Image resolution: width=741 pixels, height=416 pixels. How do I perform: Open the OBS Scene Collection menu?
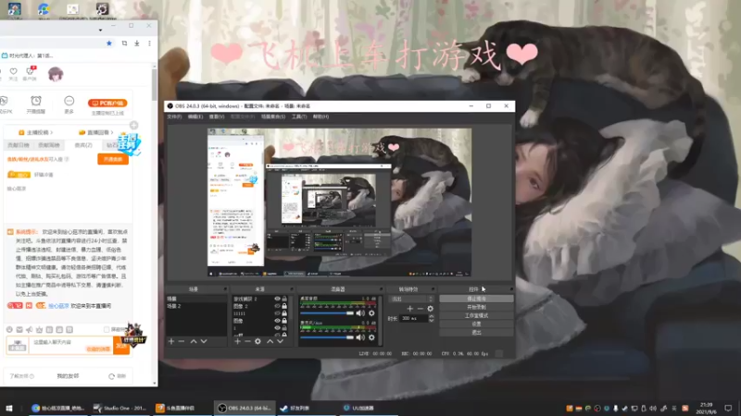pyautogui.click(x=273, y=116)
